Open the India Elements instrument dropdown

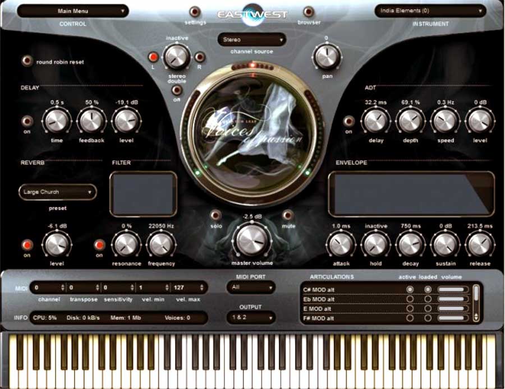430,11
